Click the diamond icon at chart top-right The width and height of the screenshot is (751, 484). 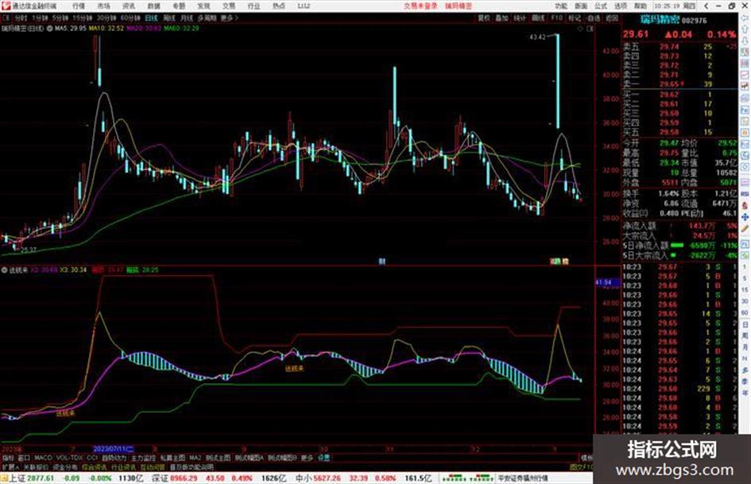click(580, 29)
